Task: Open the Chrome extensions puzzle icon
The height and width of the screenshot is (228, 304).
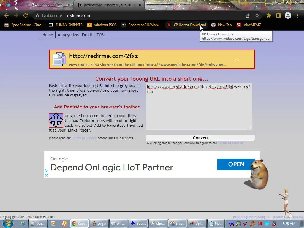Action: click(x=269, y=15)
